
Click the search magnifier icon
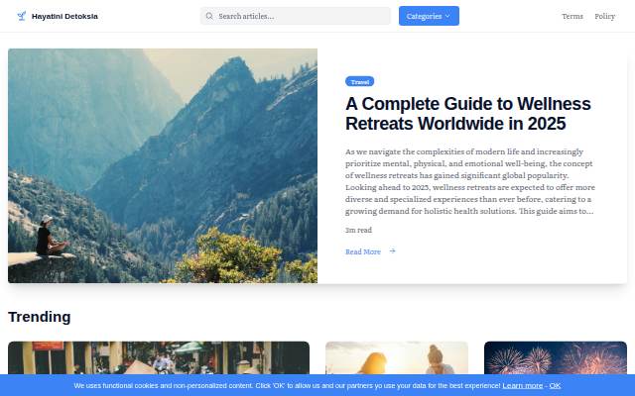click(209, 16)
